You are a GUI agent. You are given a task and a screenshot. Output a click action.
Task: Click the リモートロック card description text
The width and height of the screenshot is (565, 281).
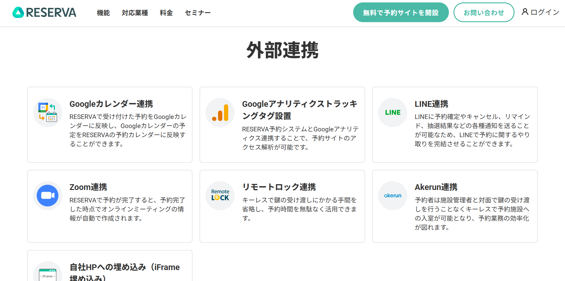click(x=300, y=209)
